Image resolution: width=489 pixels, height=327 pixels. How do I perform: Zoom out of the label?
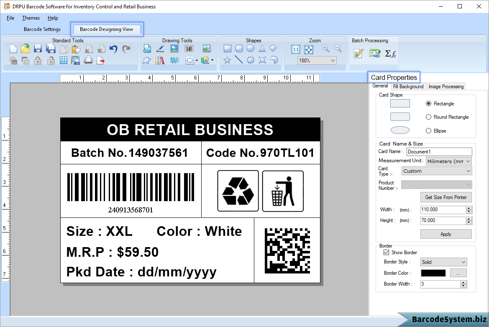coord(338,49)
